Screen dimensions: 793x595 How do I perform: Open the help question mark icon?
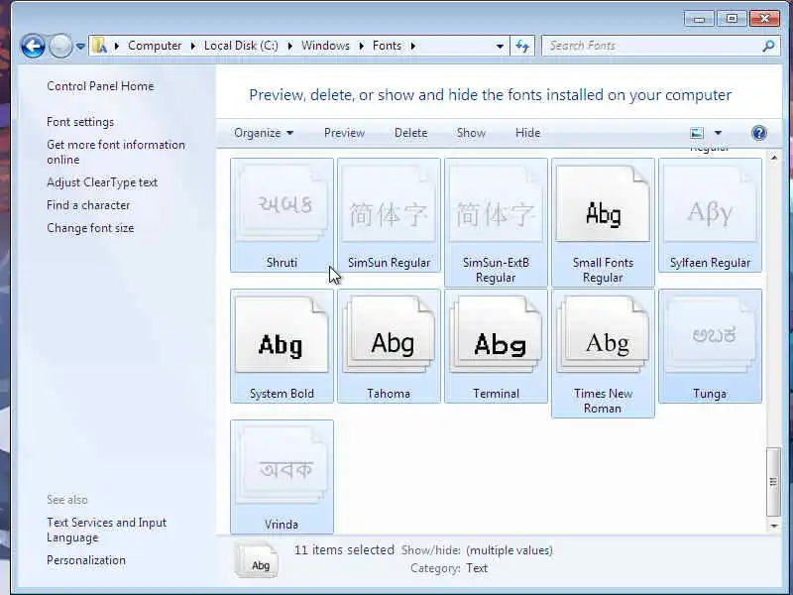(x=759, y=133)
